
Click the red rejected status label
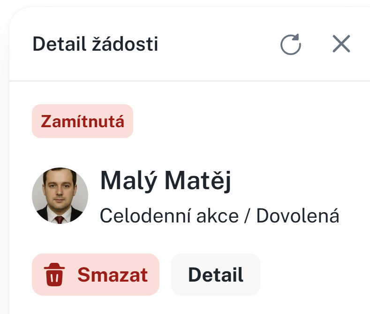[83, 121]
